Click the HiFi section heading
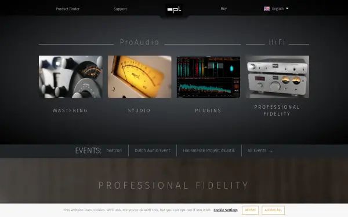The height and width of the screenshot is (217, 348). [277, 42]
